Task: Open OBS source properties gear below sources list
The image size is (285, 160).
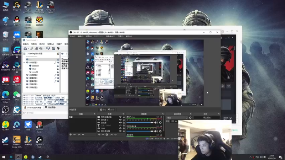Action: tap(107, 135)
